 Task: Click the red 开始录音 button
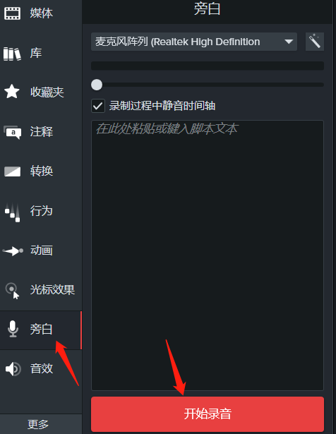click(x=208, y=414)
